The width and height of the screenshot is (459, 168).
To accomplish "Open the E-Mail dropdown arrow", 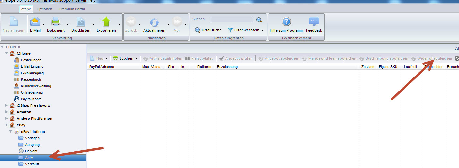I will pyautogui.click(x=43, y=24).
